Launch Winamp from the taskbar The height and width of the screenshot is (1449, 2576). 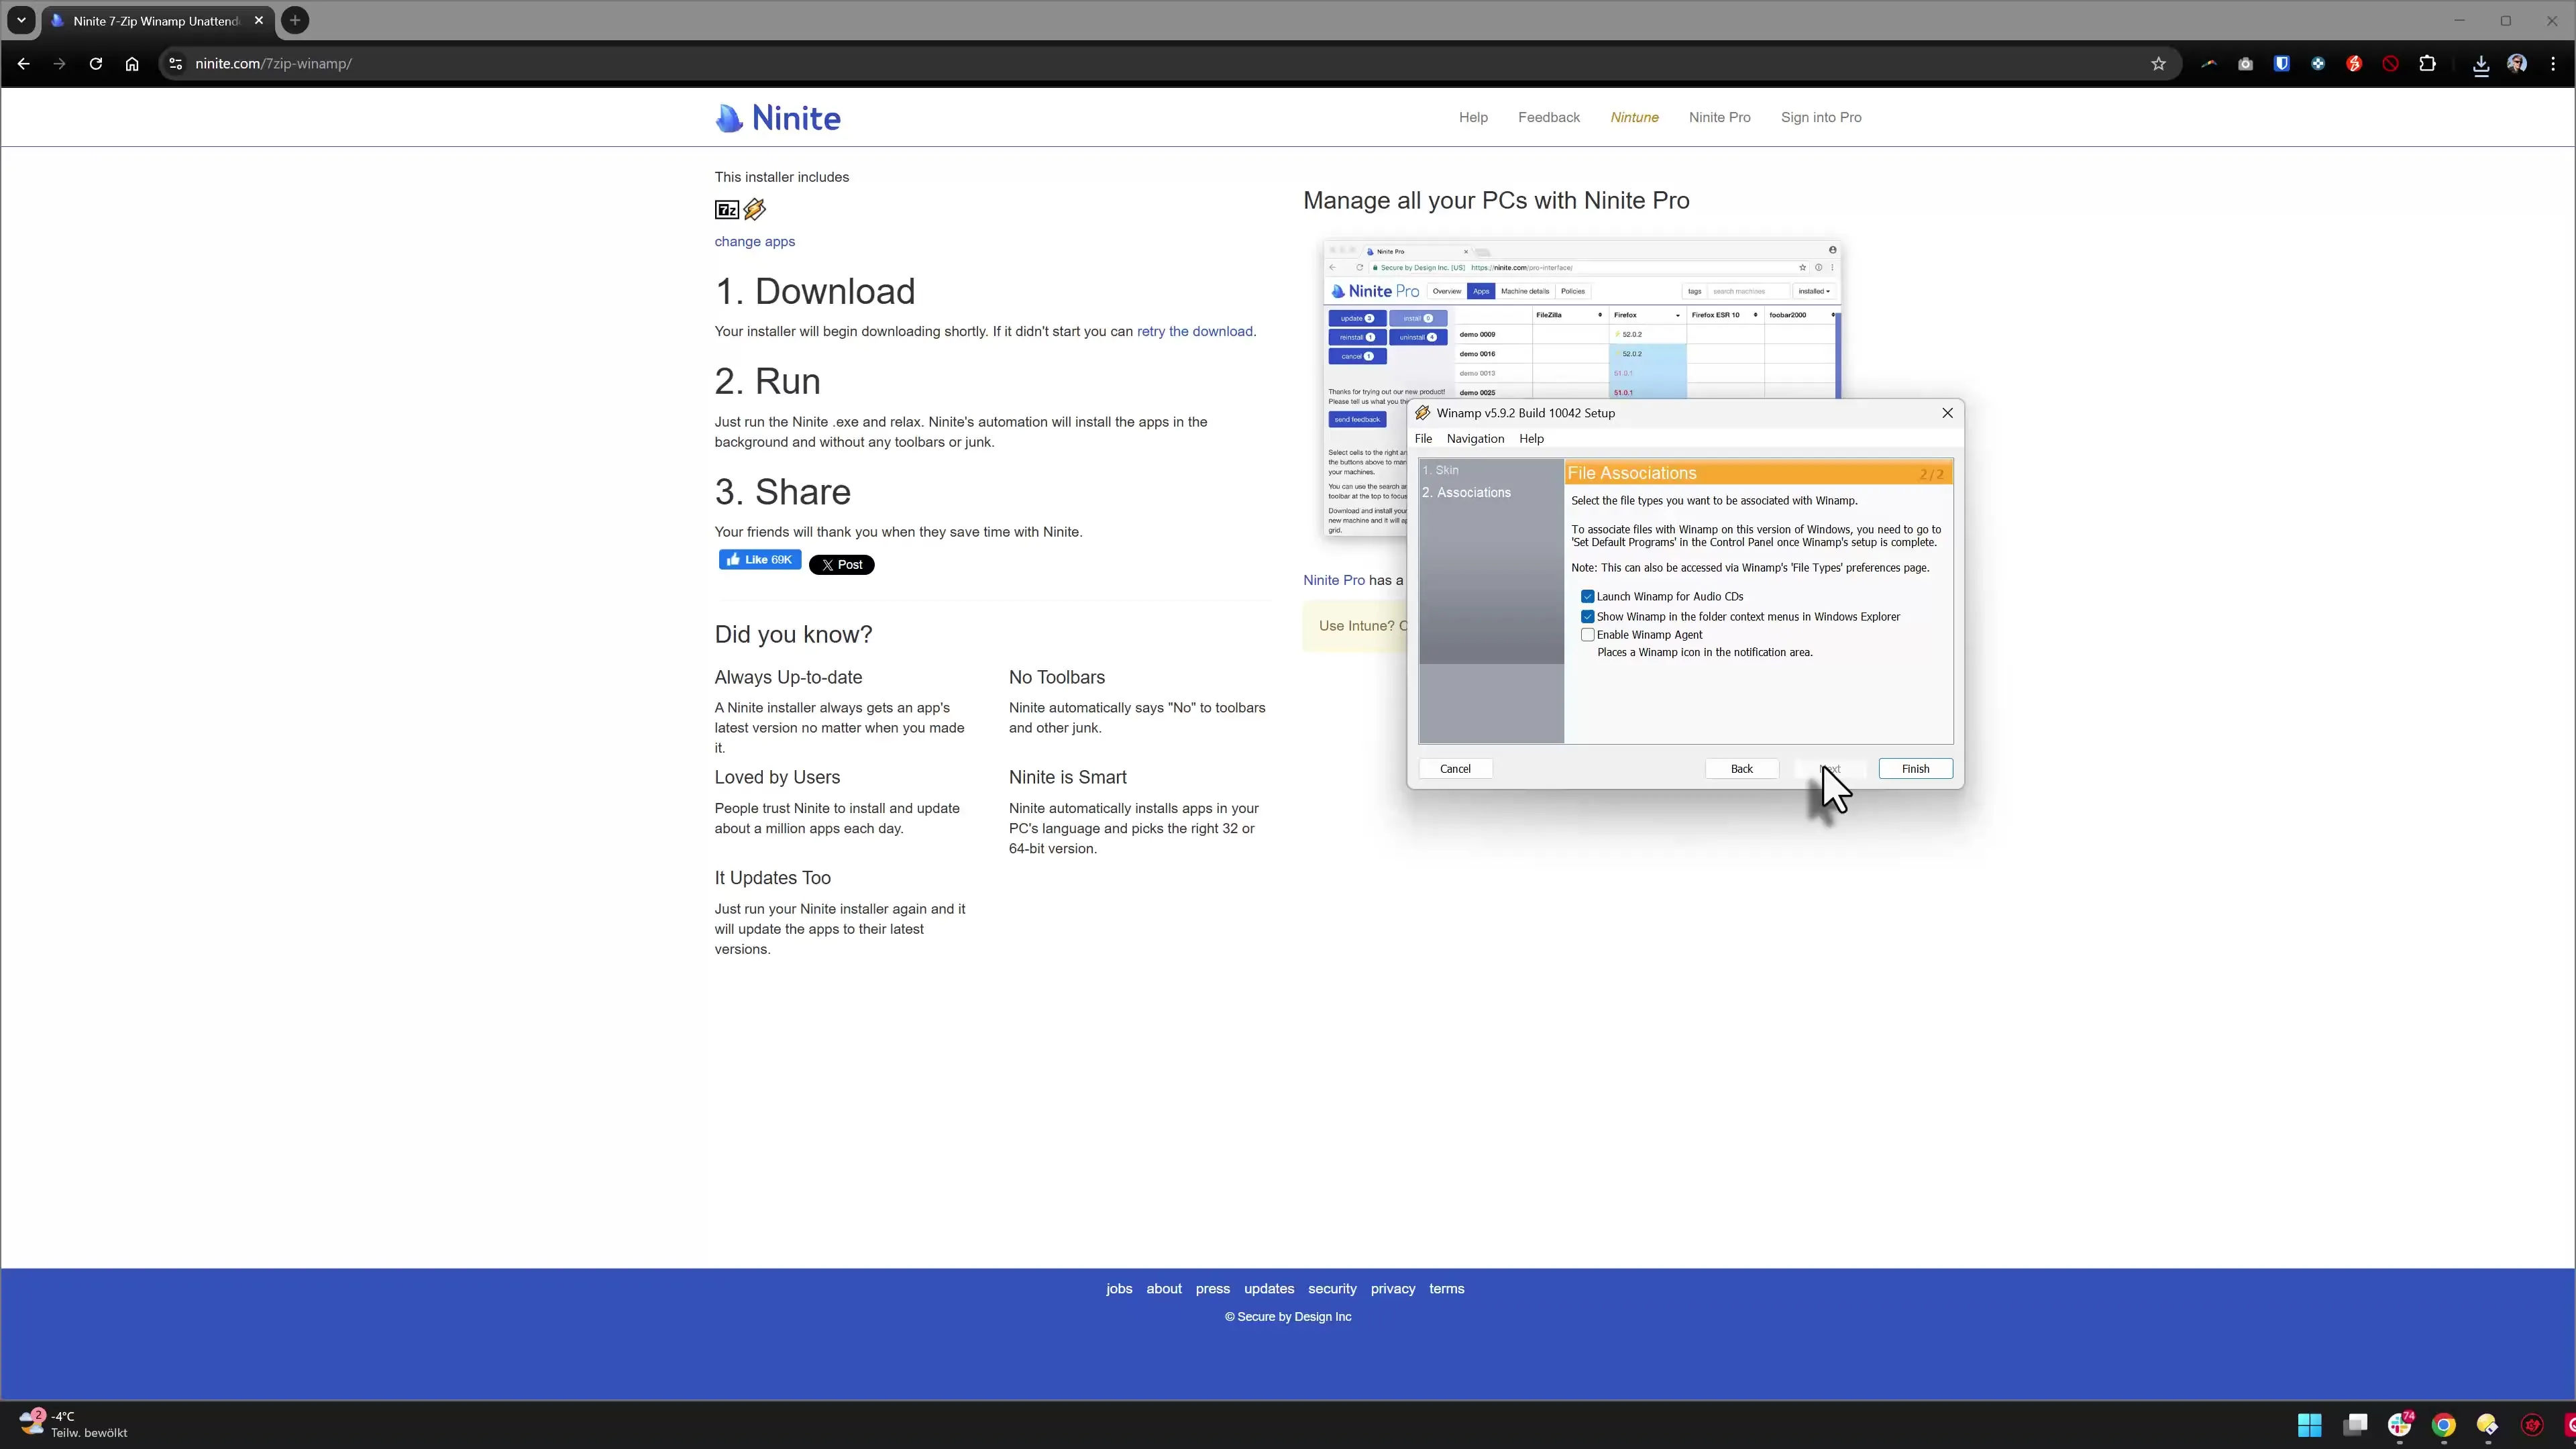point(2487,1424)
